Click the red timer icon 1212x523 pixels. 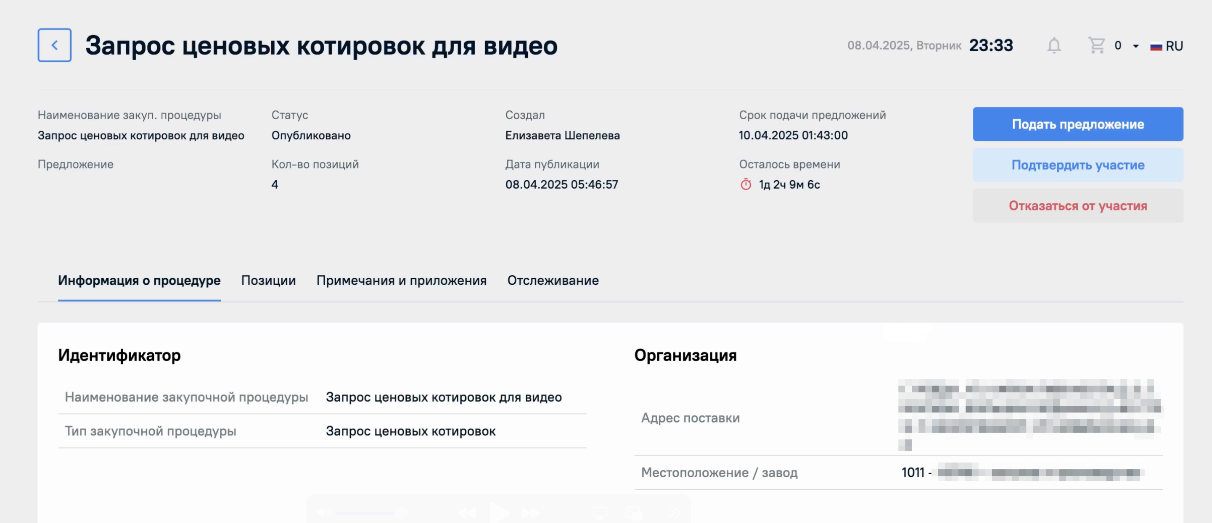point(746,184)
